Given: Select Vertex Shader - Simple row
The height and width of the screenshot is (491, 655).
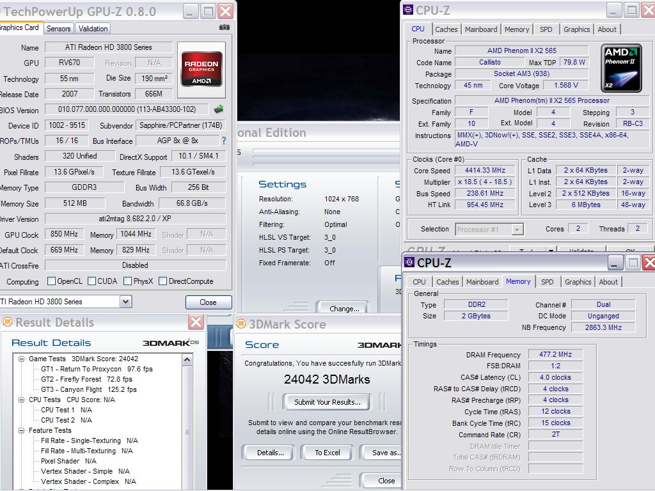Looking at the screenshot, I should (x=85, y=471).
